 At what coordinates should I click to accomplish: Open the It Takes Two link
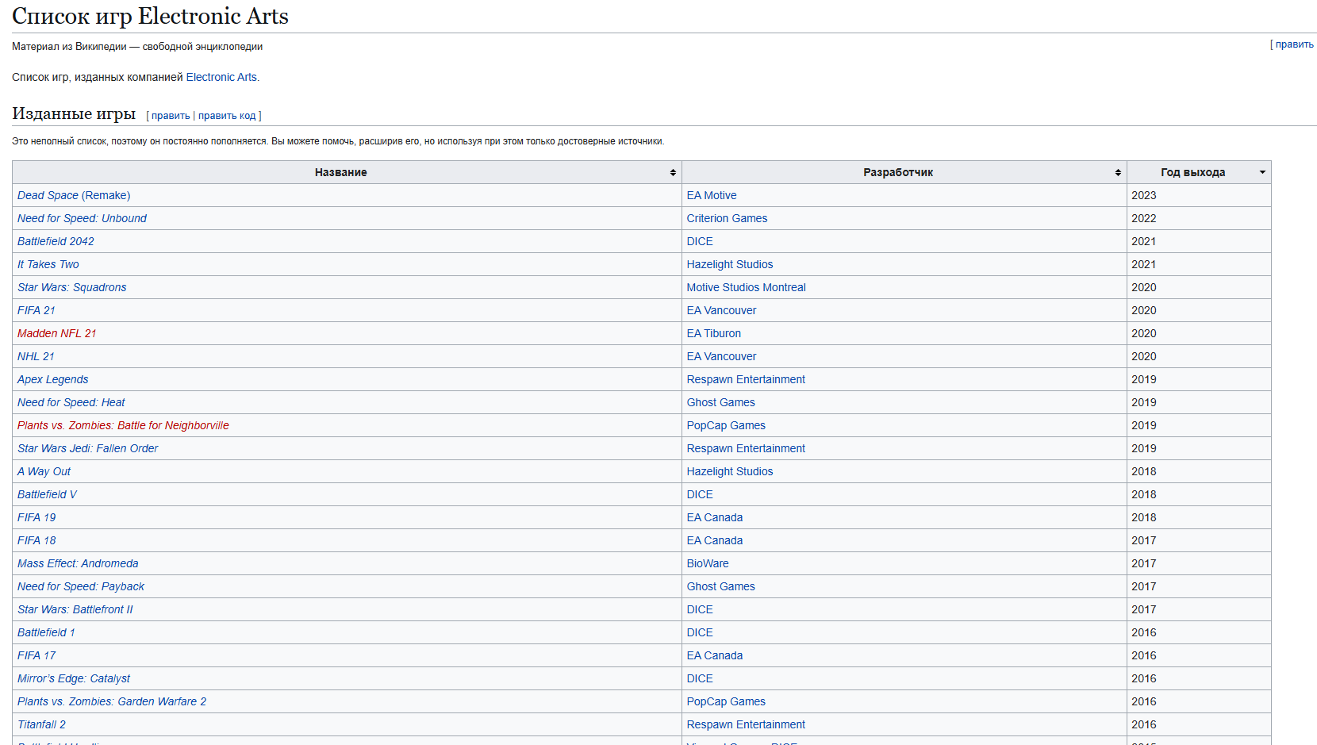(48, 264)
